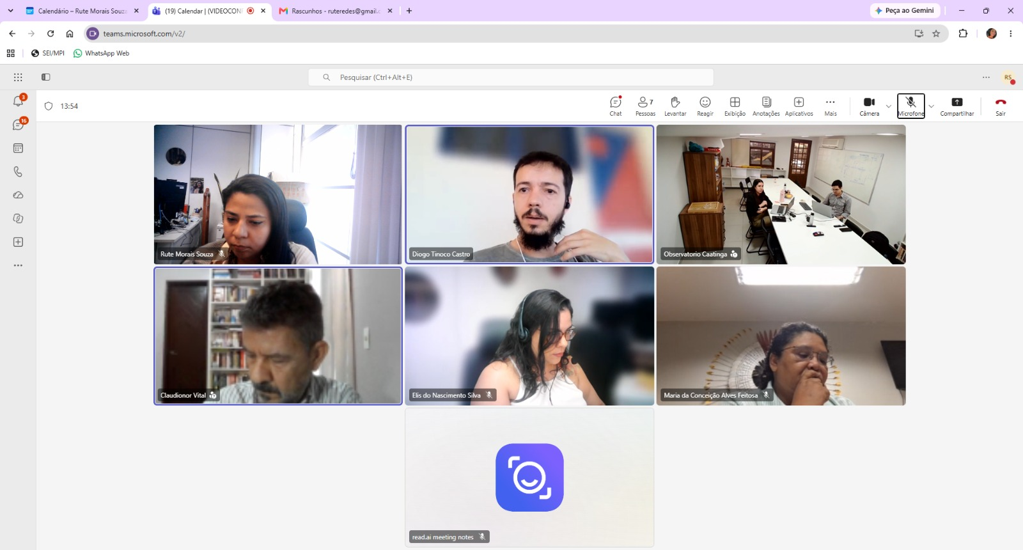Open settings ellipsis next to profile avatar
The height and width of the screenshot is (550, 1023).
(986, 77)
